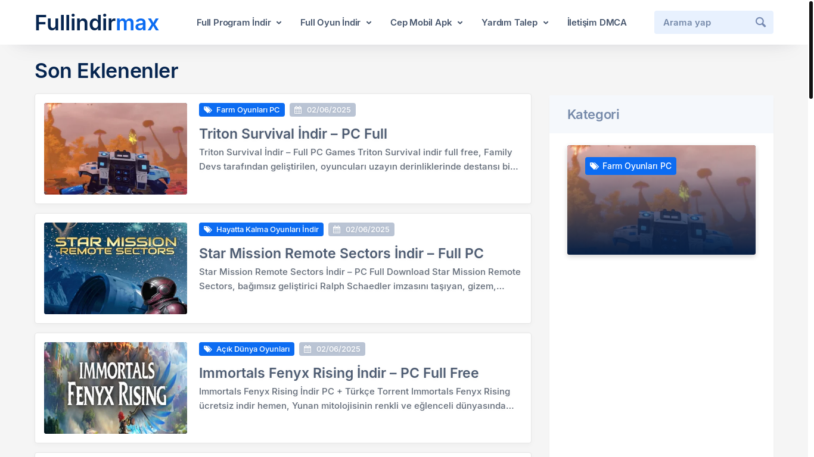
Task: Click the Kategori sidebar heading
Action: pyautogui.click(x=593, y=114)
